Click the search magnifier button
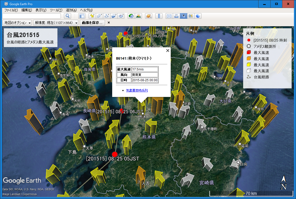Viewport: 296px width, 199px height. pyautogui.click(x=68, y=16)
